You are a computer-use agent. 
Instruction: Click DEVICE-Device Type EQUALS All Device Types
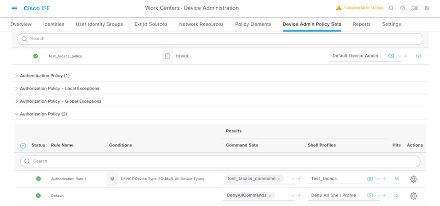click(x=162, y=179)
